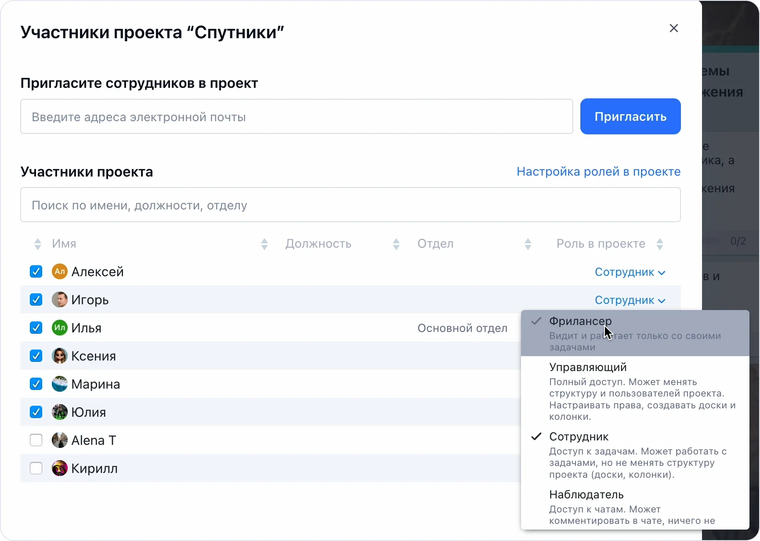The height and width of the screenshot is (541, 760).
Task: Click Алексей's orange avatar icon
Action: tap(59, 272)
